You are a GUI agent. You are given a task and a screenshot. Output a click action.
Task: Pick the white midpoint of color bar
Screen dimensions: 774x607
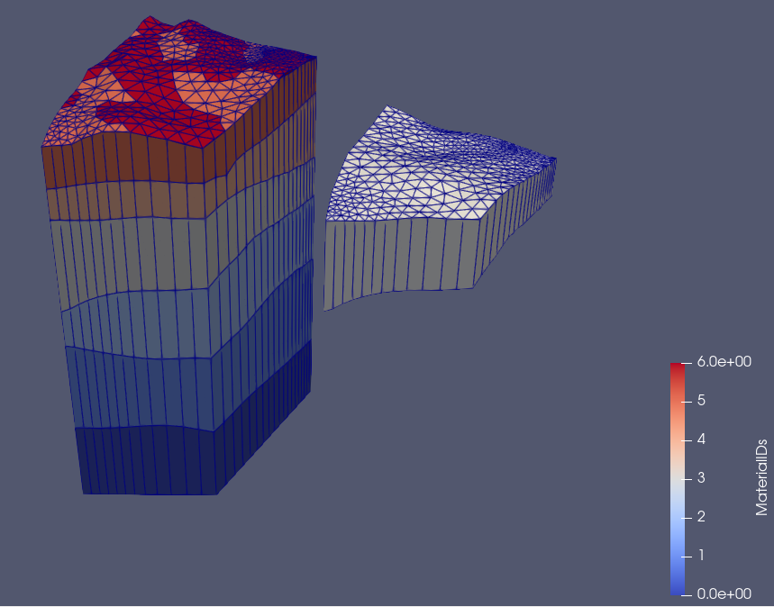676,478
